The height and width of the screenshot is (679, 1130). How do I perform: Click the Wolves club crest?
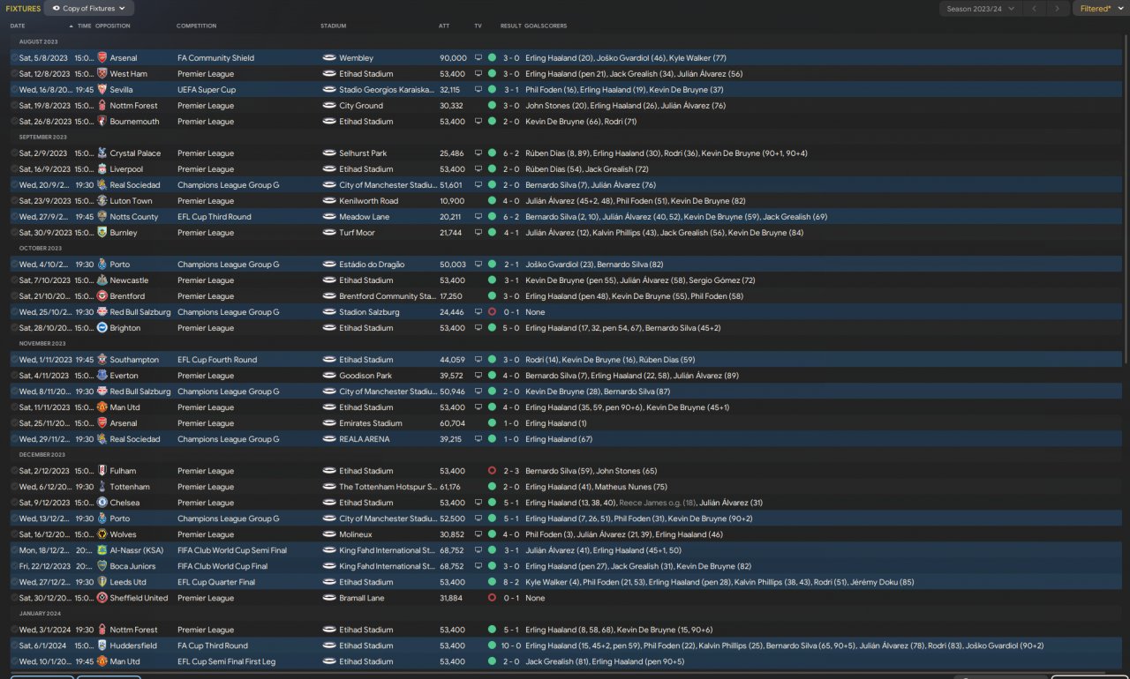pyautogui.click(x=102, y=534)
